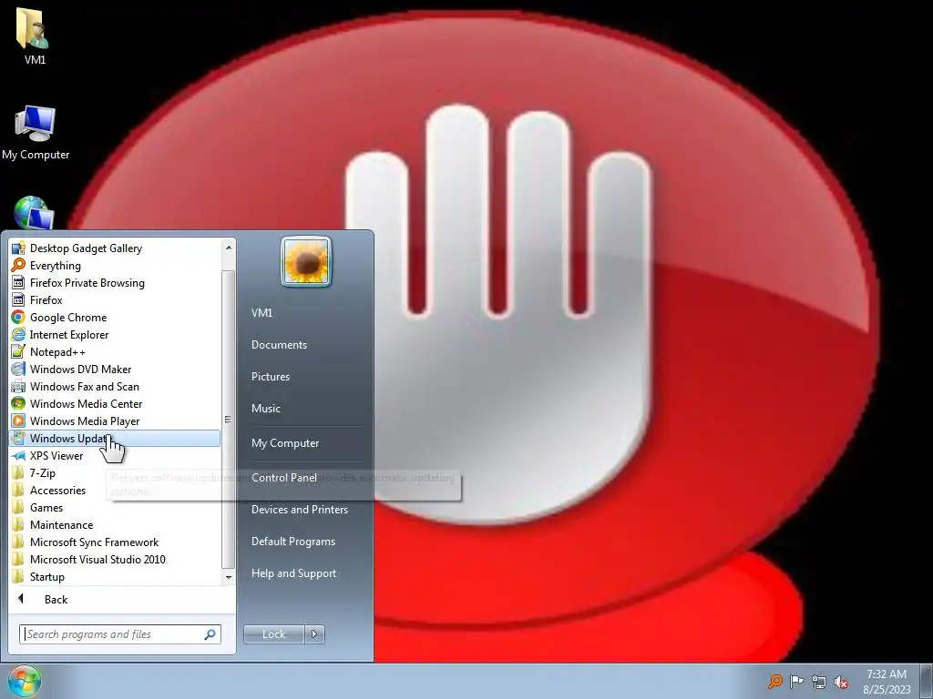Click the sunflower user account picture
933x699 pixels.
coord(306,261)
